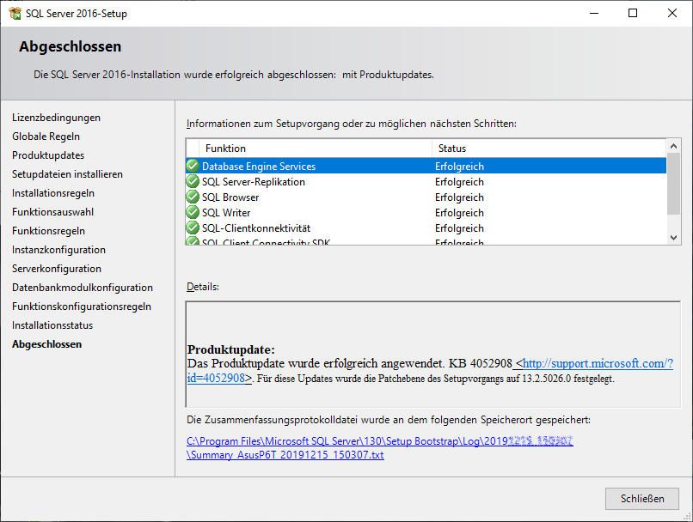Viewport: 693px width, 522px height.
Task: Click green checkmark beside SQL Writer
Action: coord(193,213)
